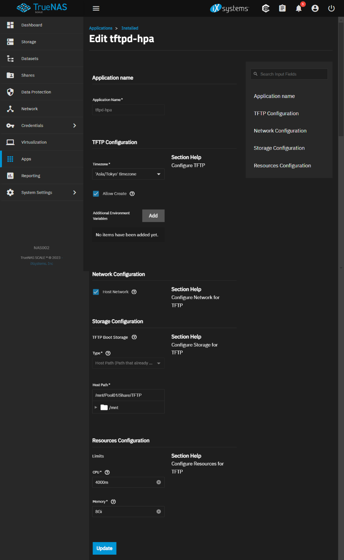344x560 pixels.
Task: Expand the Credentials sidebar submenu
Action: [75, 126]
